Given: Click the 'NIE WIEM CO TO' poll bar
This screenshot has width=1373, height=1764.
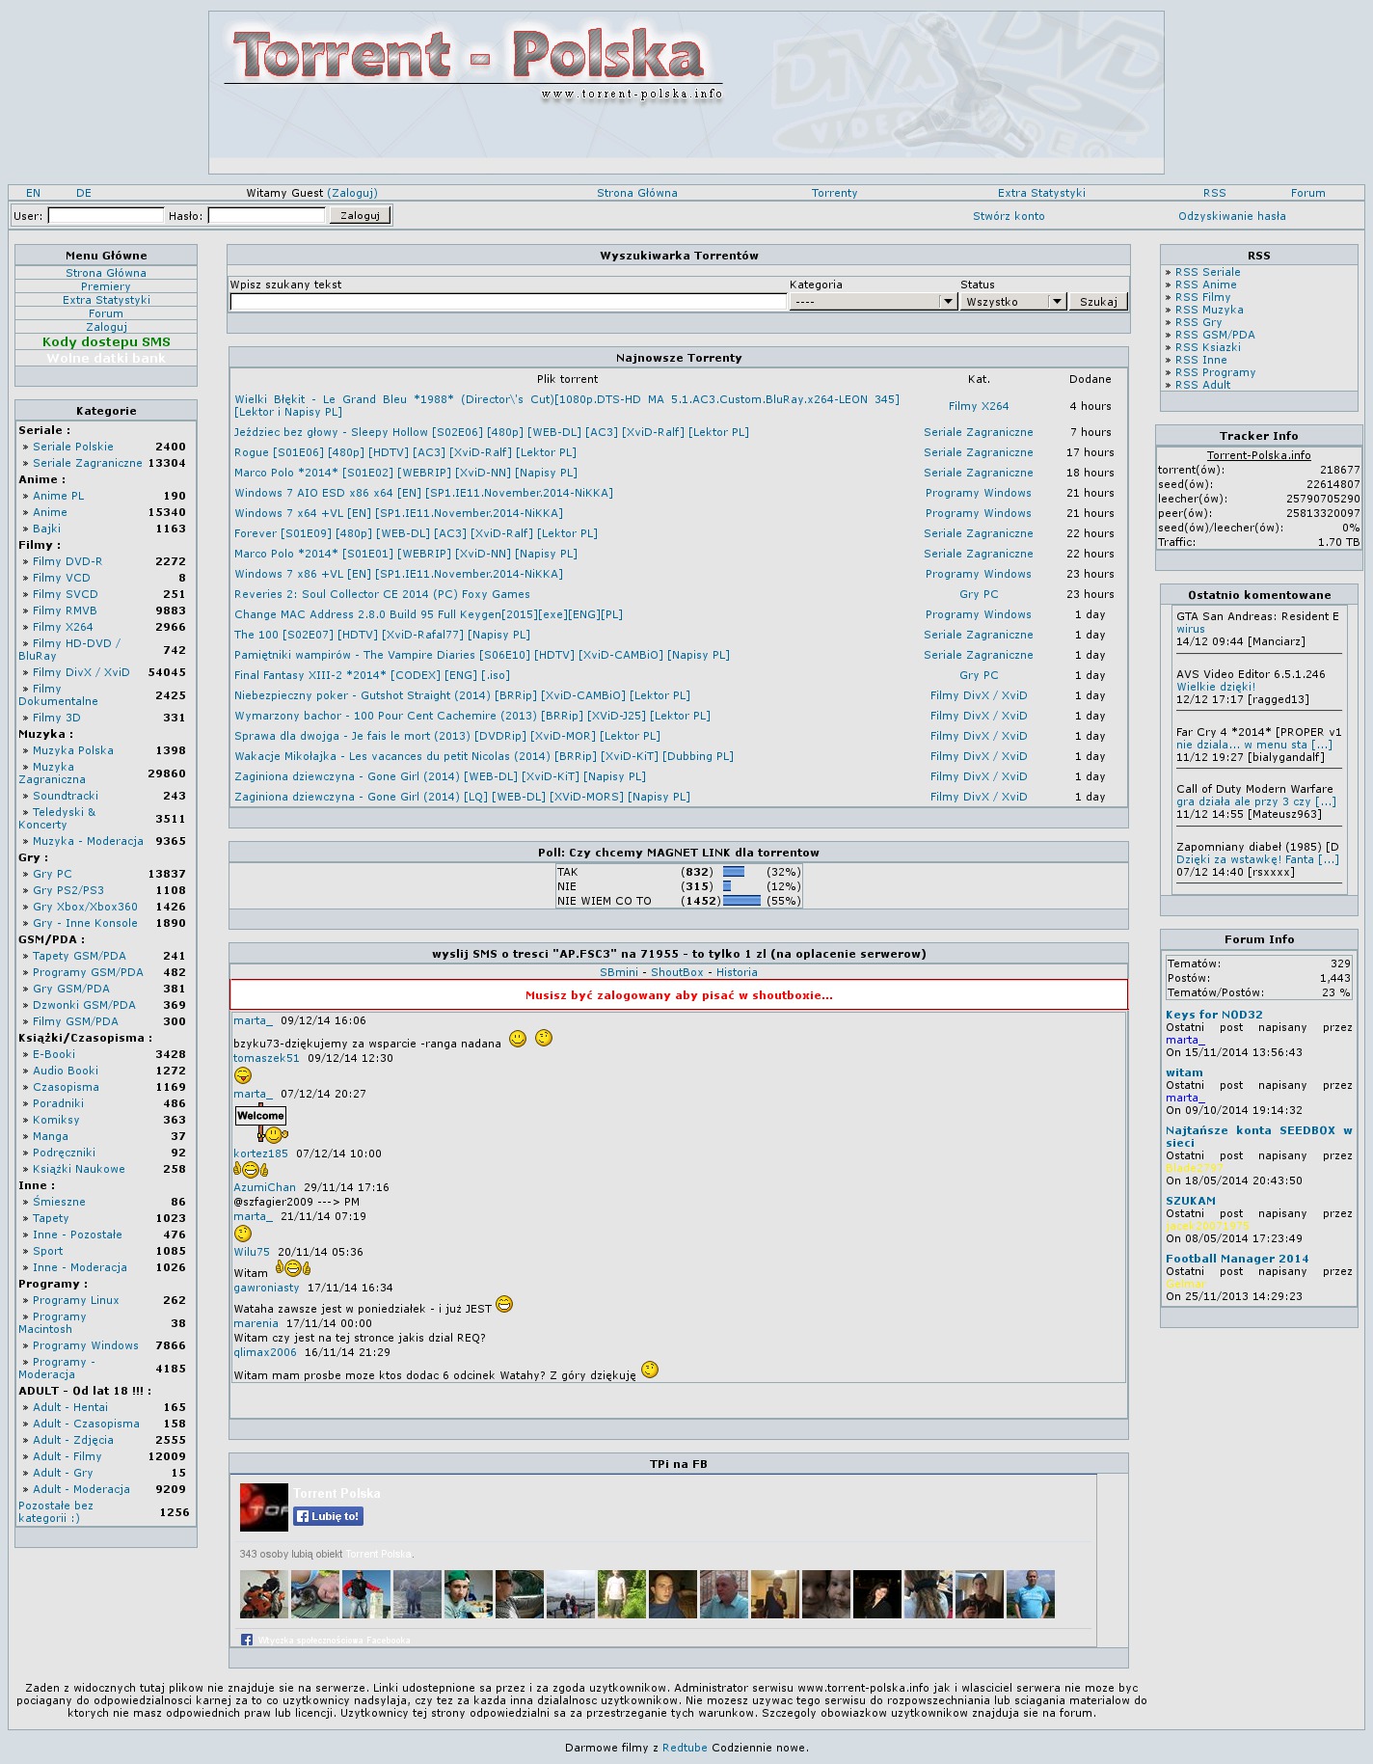Looking at the screenshot, I should tap(741, 901).
